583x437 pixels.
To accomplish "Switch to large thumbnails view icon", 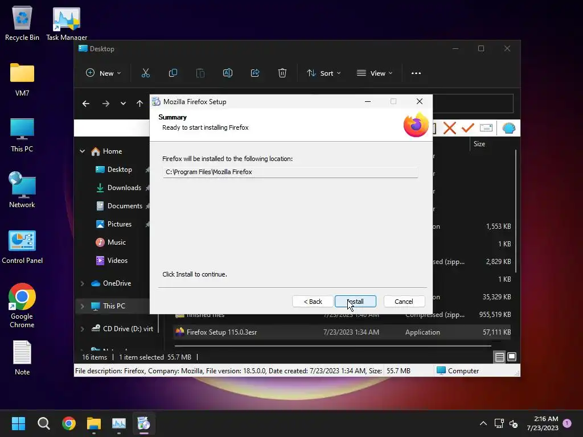I will pos(512,357).
